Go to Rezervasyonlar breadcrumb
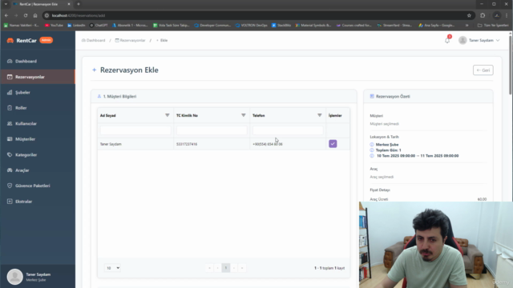The height and width of the screenshot is (288, 513). pyautogui.click(x=130, y=41)
